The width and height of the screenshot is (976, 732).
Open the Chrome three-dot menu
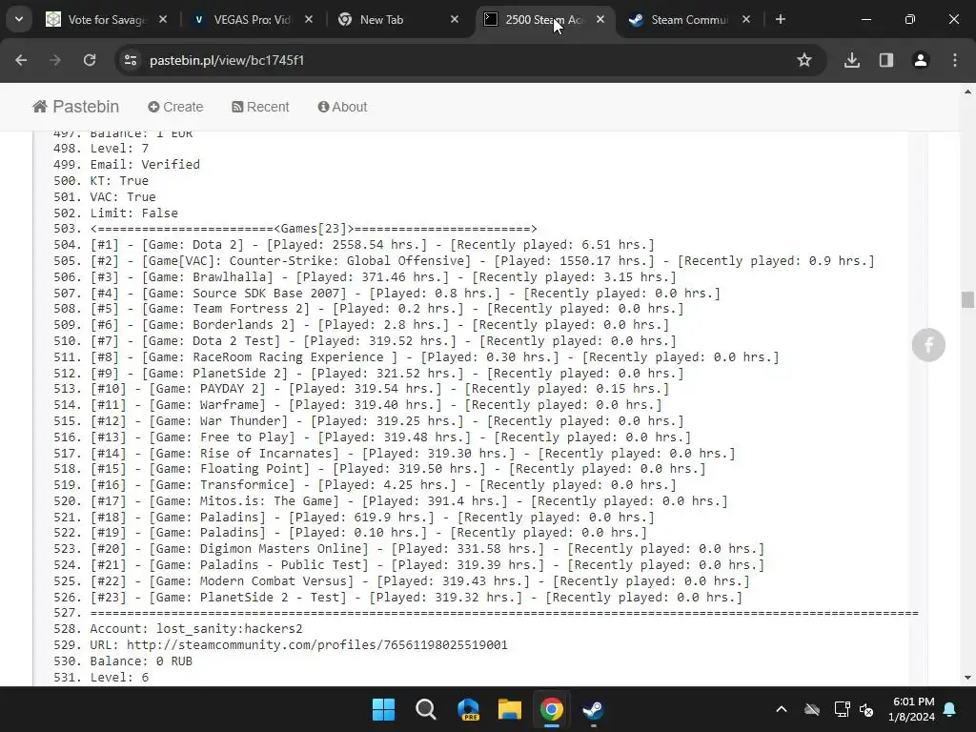tap(955, 60)
